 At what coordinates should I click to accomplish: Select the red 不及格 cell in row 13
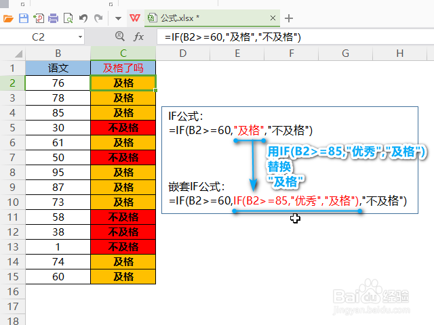pyautogui.click(x=123, y=246)
